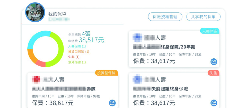Click 保費：38,617元 on the 終身保險/20年期 card
The image size is (247, 108).
pyautogui.click(x=154, y=61)
